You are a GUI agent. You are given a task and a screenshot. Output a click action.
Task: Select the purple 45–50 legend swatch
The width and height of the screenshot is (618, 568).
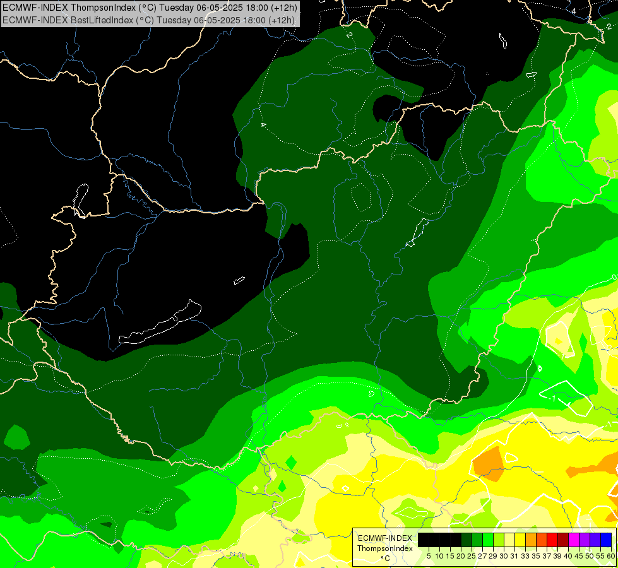coord(585,540)
